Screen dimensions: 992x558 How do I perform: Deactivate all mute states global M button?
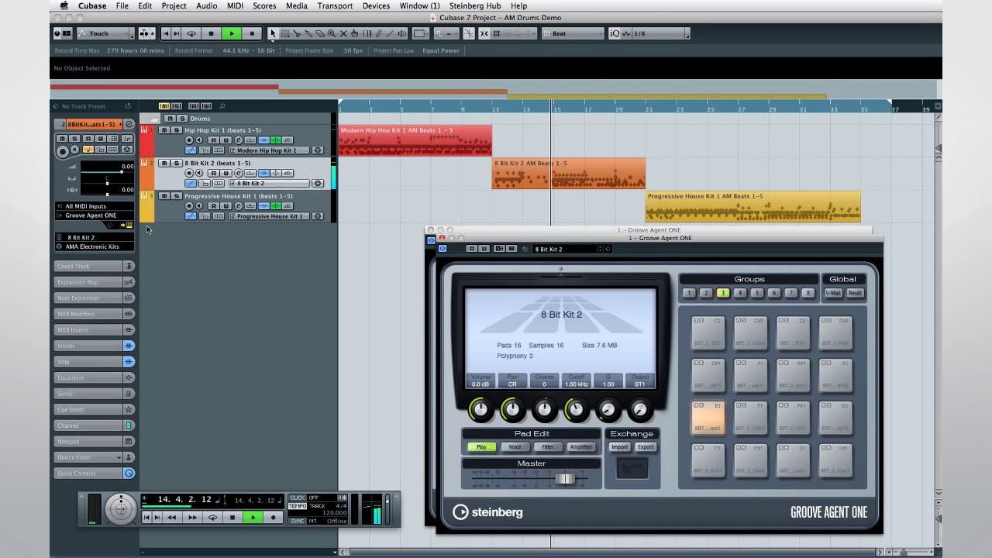coord(164,106)
